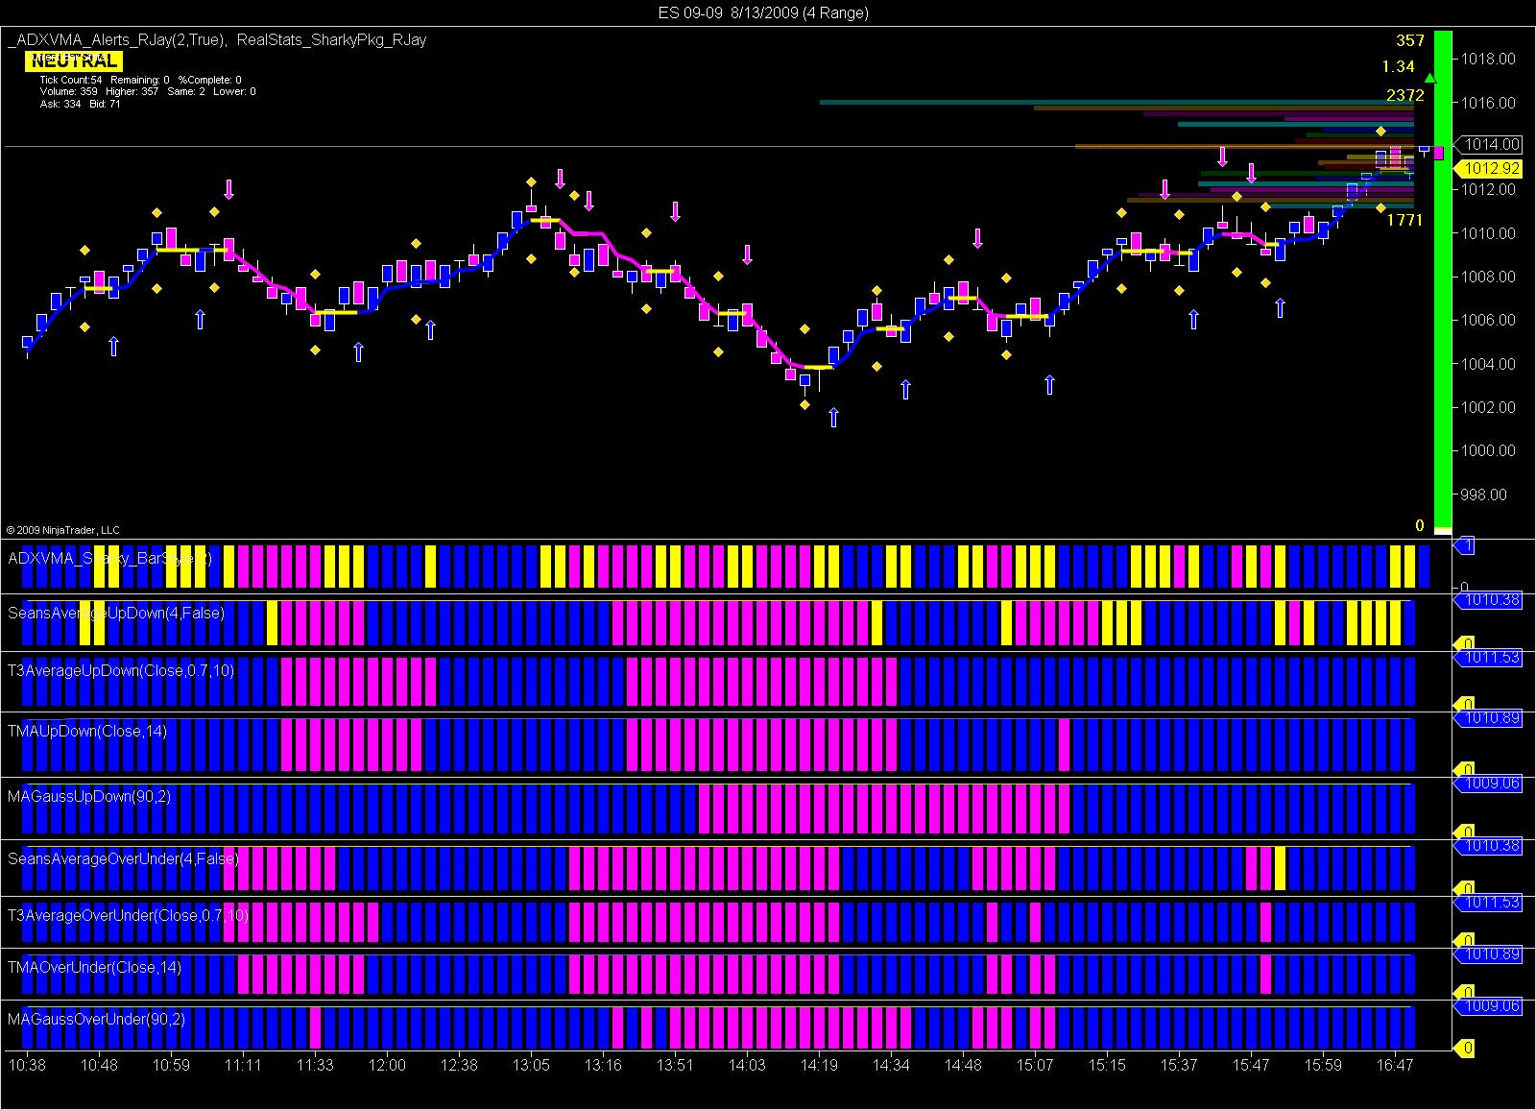Select the T3AverageOverUnder(Close,0.7,10) panel label
The height and width of the screenshot is (1110, 1536).
128,916
